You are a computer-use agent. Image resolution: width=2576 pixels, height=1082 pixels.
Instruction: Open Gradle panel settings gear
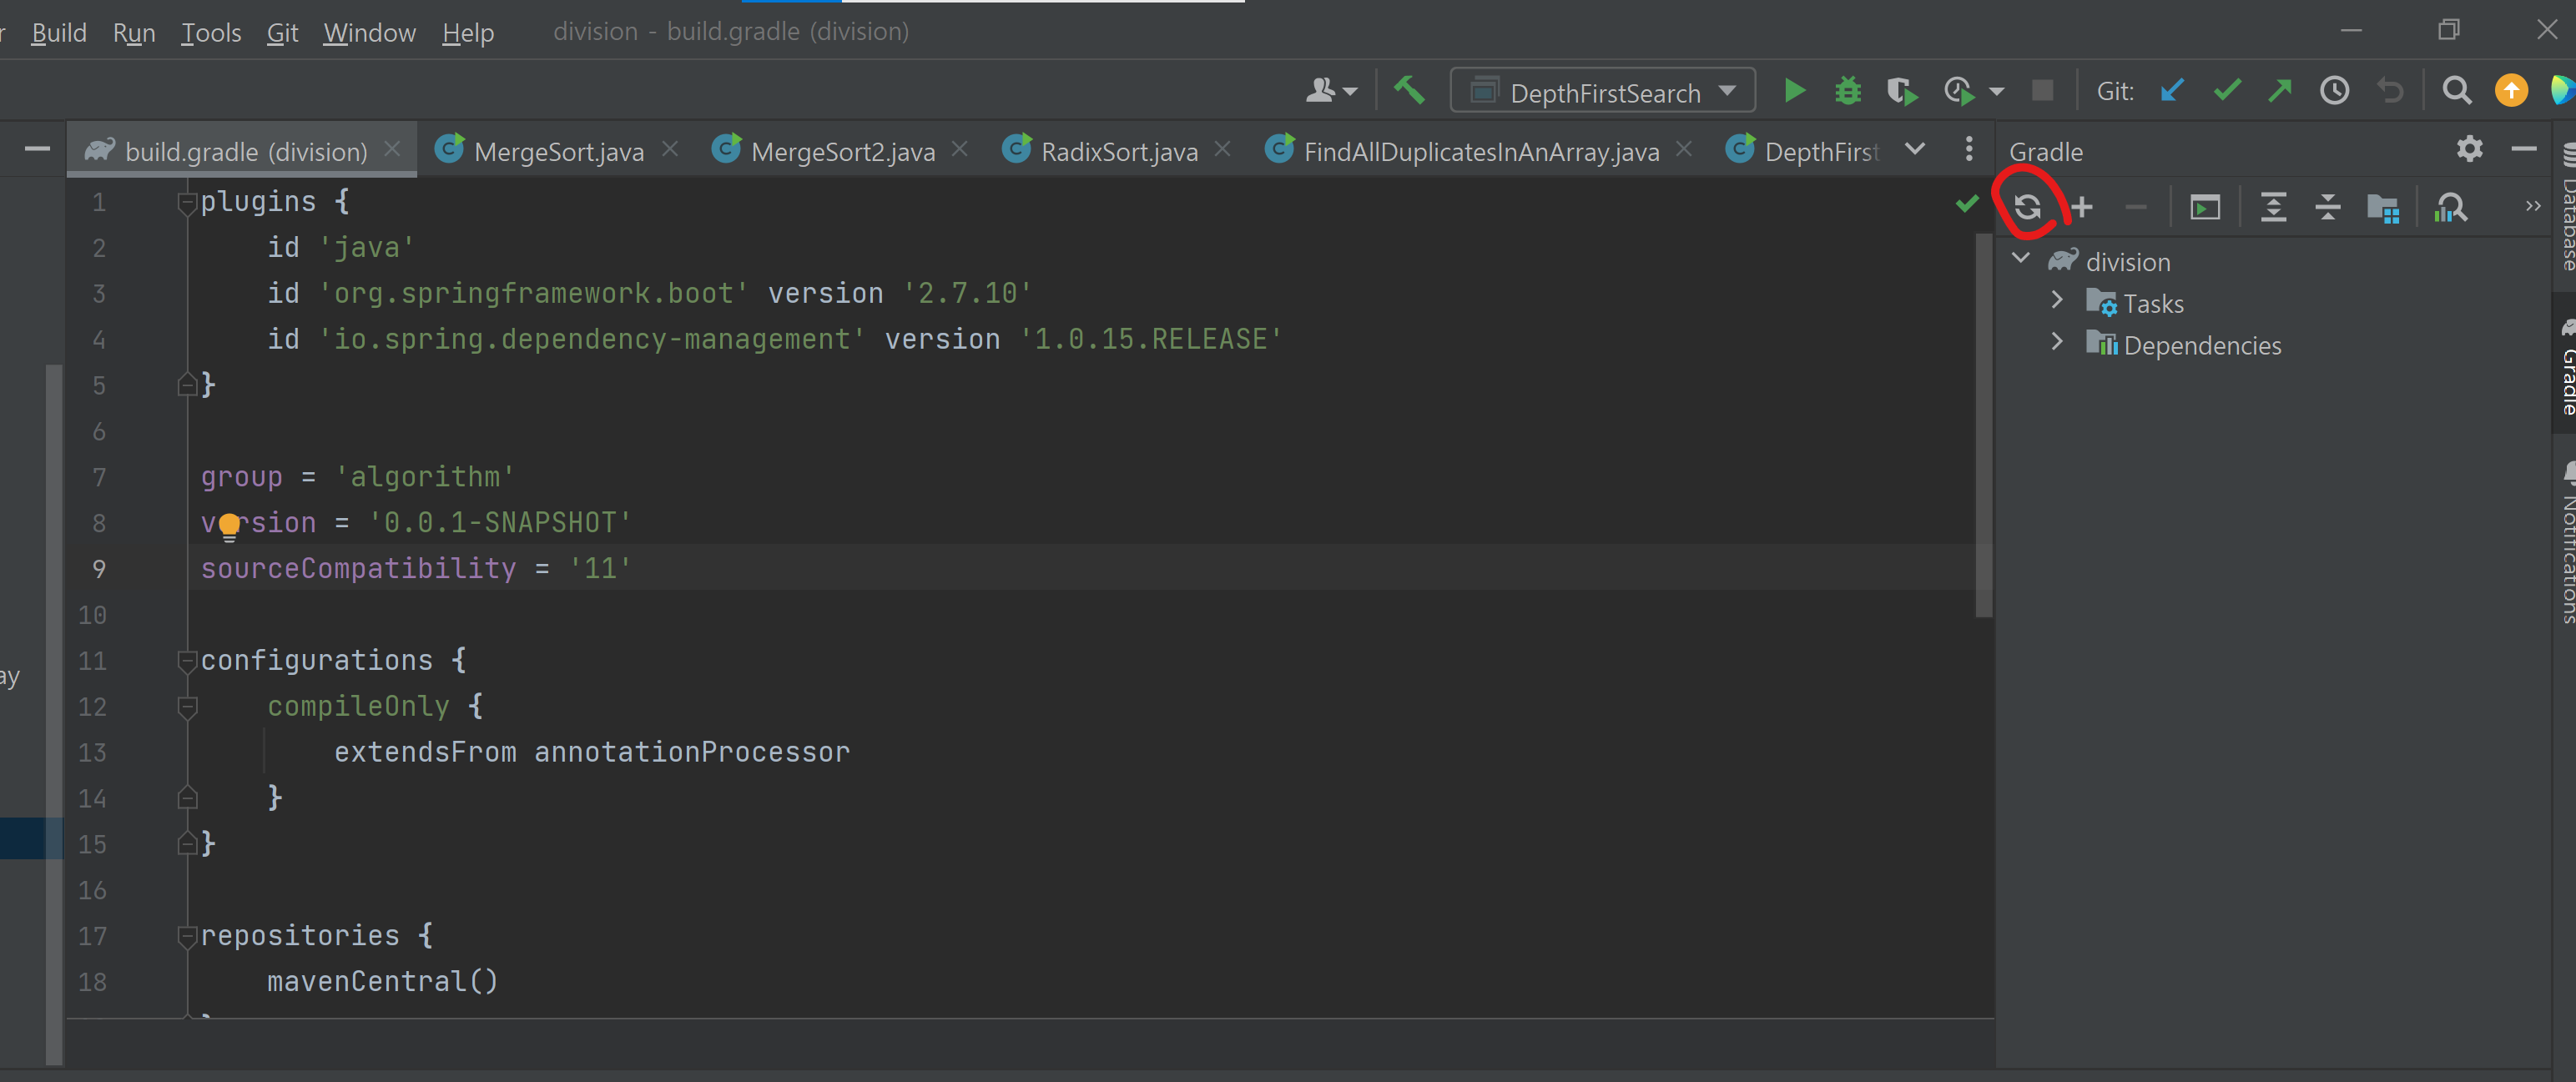[2469, 149]
